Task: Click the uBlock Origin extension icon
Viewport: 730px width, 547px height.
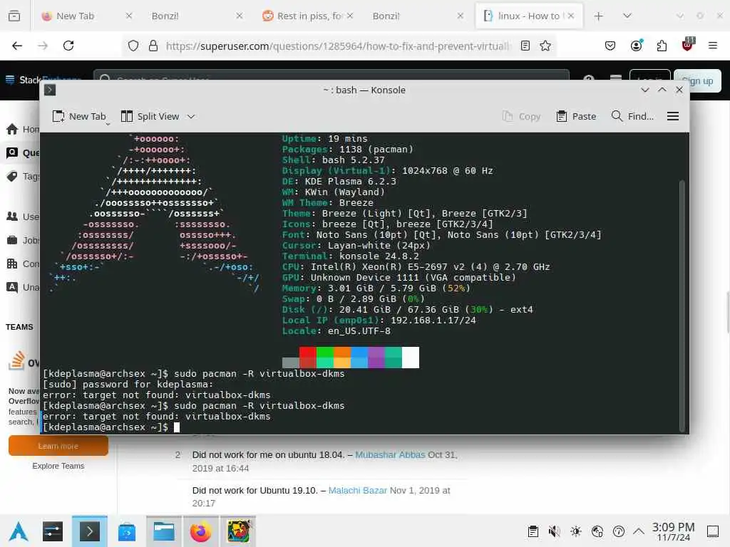Action: (x=688, y=44)
